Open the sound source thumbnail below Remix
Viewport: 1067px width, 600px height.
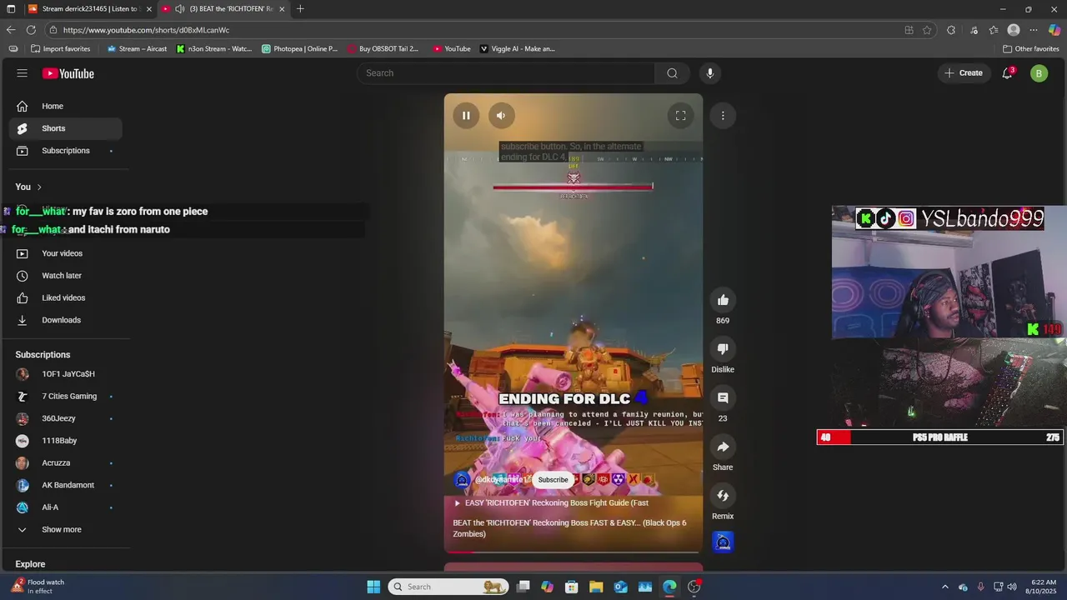point(723,542)
